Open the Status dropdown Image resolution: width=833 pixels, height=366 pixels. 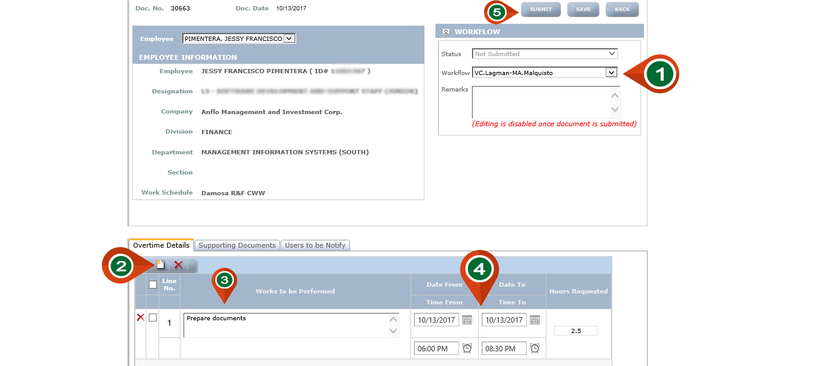click(x=612, y=54)
